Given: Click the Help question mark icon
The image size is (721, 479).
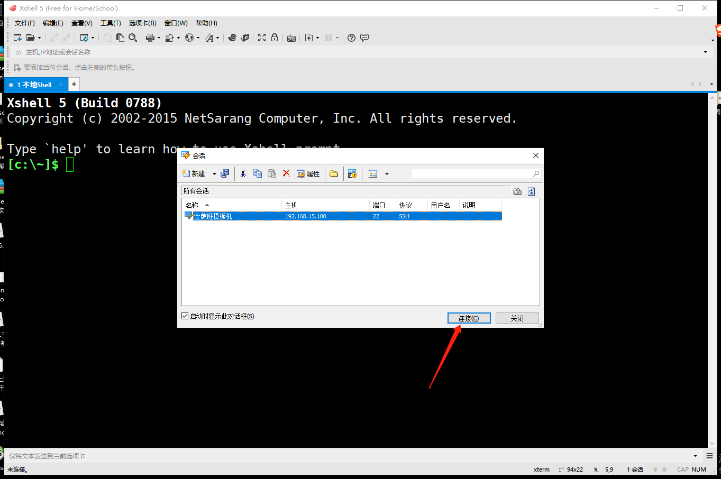Looking at the screenshot, I should pos(351,38).
